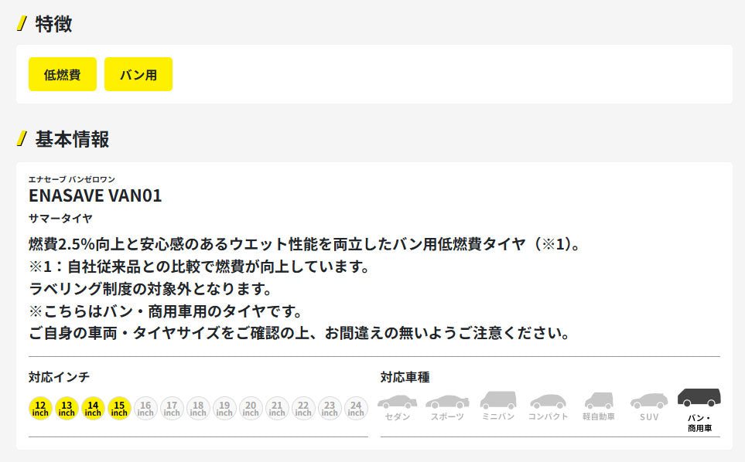Click the 低燃費 feature tag
Screen dimensions: 745x462
coord(62,74)
